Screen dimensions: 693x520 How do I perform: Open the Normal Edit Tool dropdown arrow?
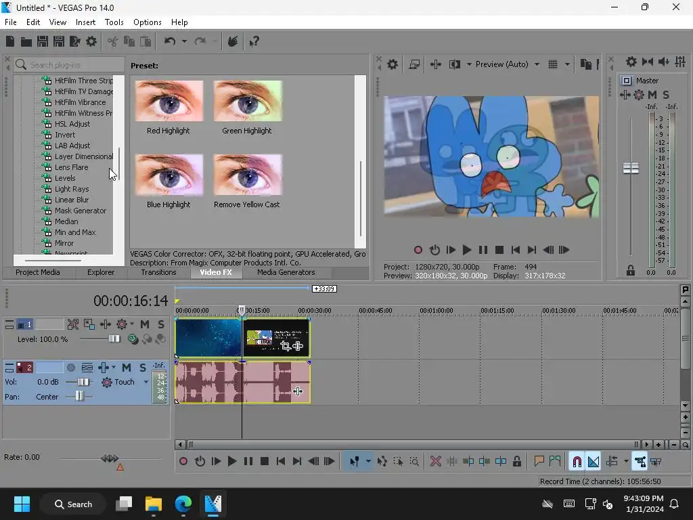tap(368, 462)
